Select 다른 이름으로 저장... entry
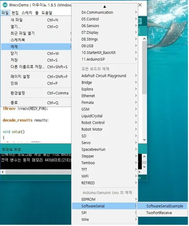 [x=36, y=67]
